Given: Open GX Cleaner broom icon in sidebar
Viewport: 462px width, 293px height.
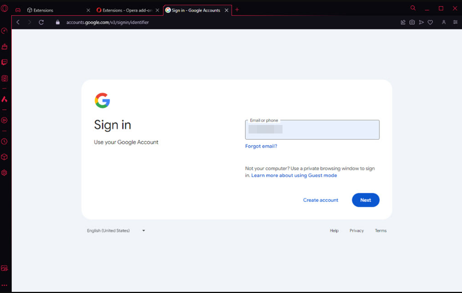Looking at the screenshot, I should [x=5, y=46].
